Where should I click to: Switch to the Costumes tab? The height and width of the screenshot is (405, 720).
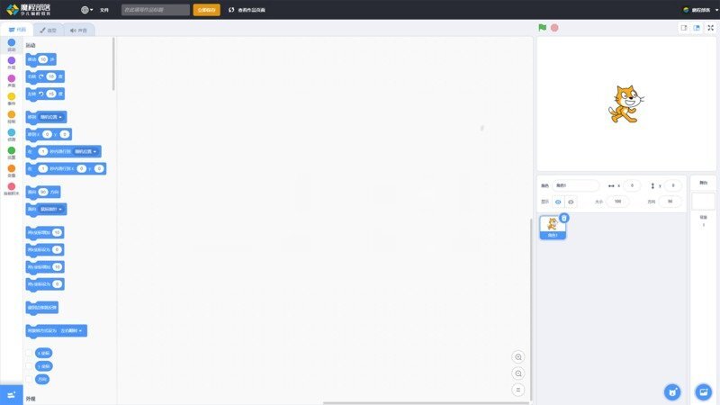pyautogui.click(x=48, y=30)
